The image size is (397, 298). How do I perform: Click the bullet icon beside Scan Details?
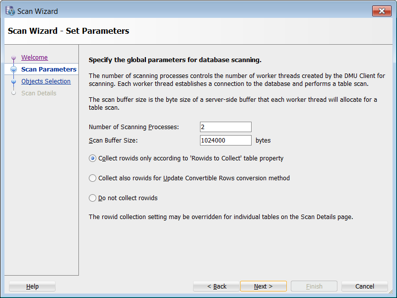pyautogui.click(x=13, y=93)
